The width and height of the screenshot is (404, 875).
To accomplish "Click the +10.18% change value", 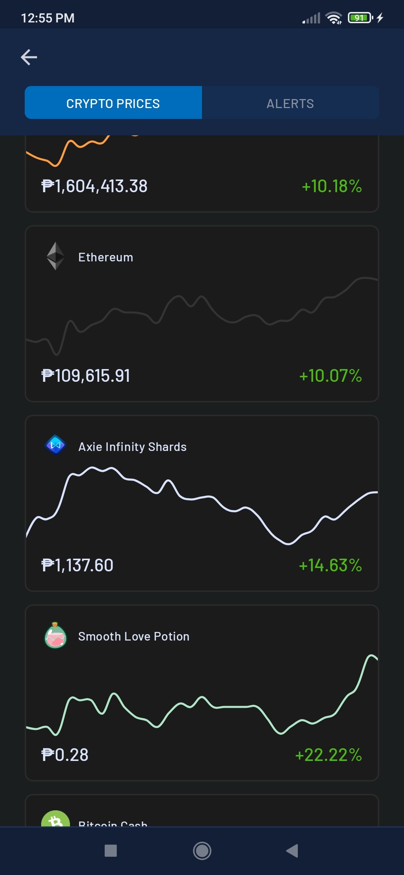I will point(332,186).
